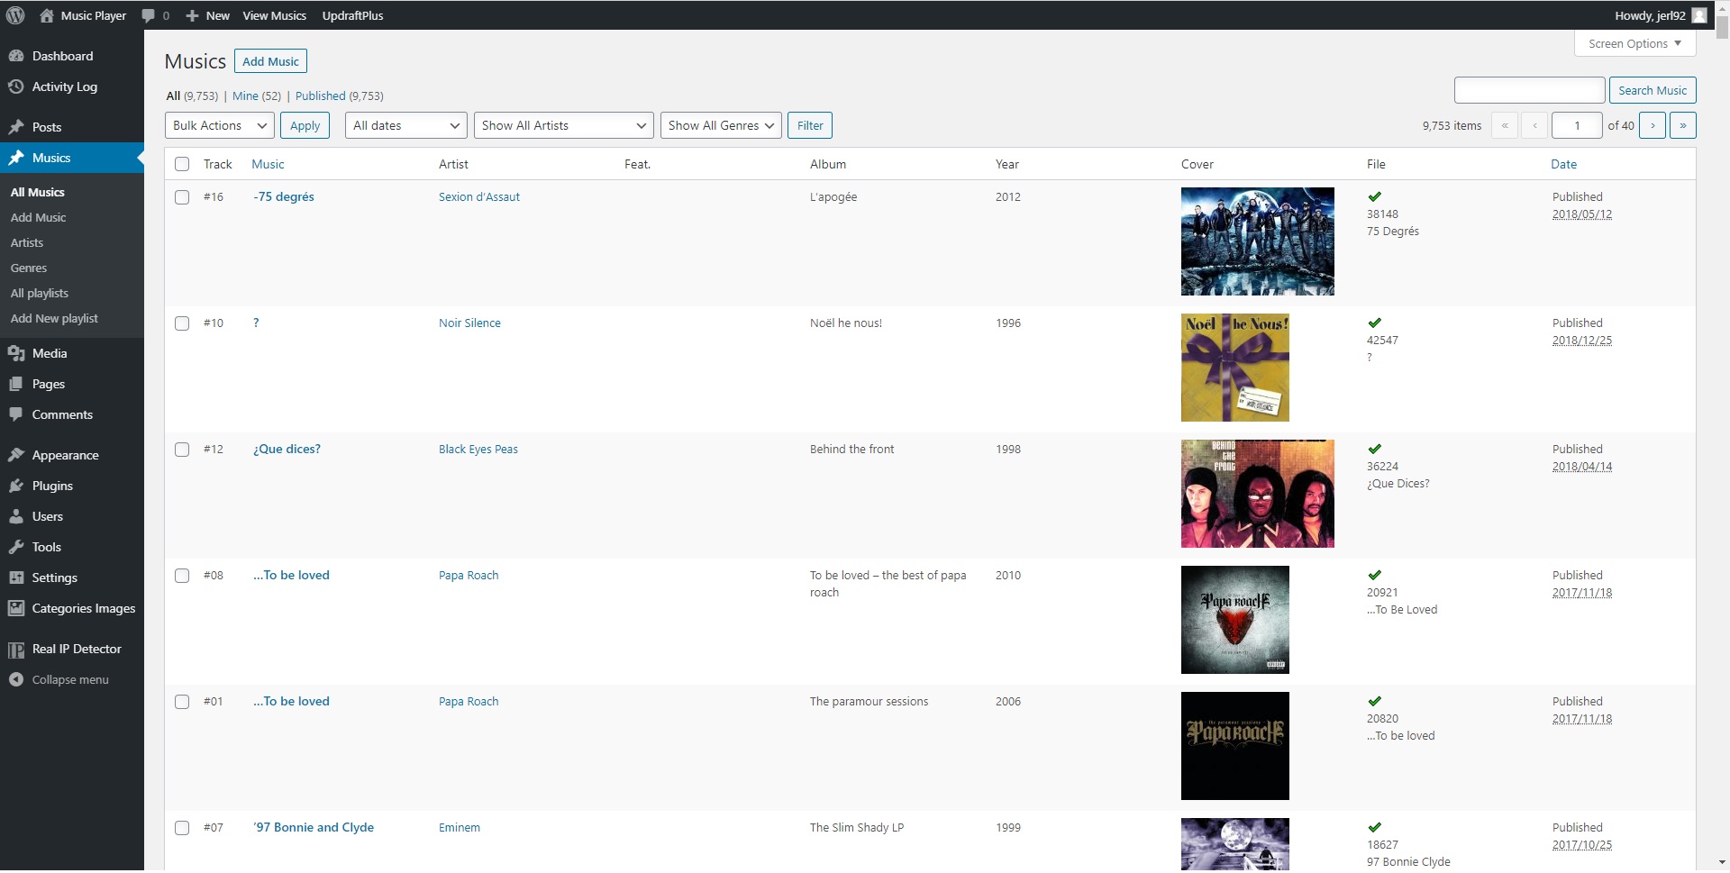Click the Collapse menu arrow icon
Image resolution: width=1730 pixels, height=873 pixels.
[16, 679]
